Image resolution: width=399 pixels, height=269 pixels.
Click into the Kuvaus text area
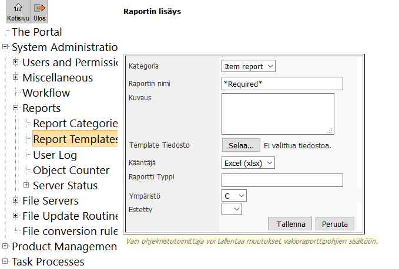277,114
